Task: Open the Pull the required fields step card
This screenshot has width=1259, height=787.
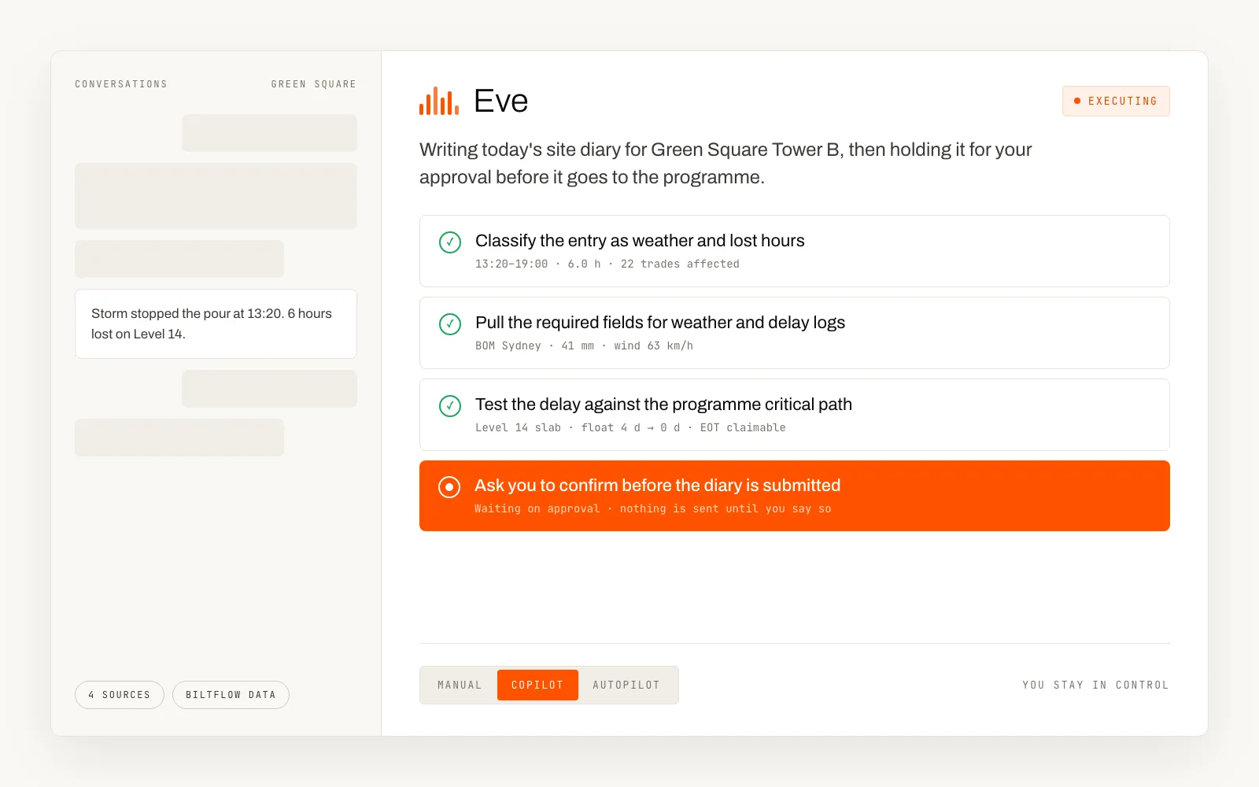Action: point(795,333)
